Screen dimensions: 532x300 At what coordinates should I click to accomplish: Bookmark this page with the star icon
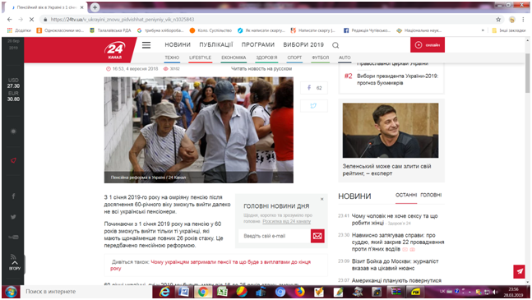498,20
